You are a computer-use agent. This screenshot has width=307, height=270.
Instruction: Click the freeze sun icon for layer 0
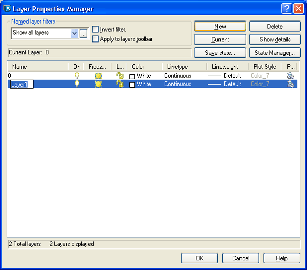98,76
